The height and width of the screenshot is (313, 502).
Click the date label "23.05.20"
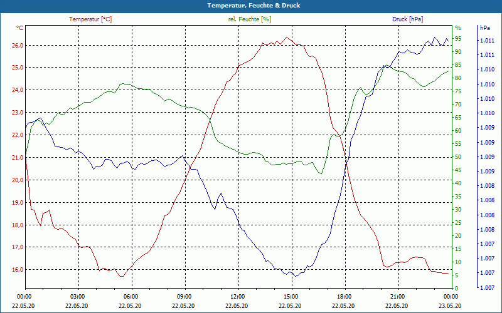pos(450,306)
